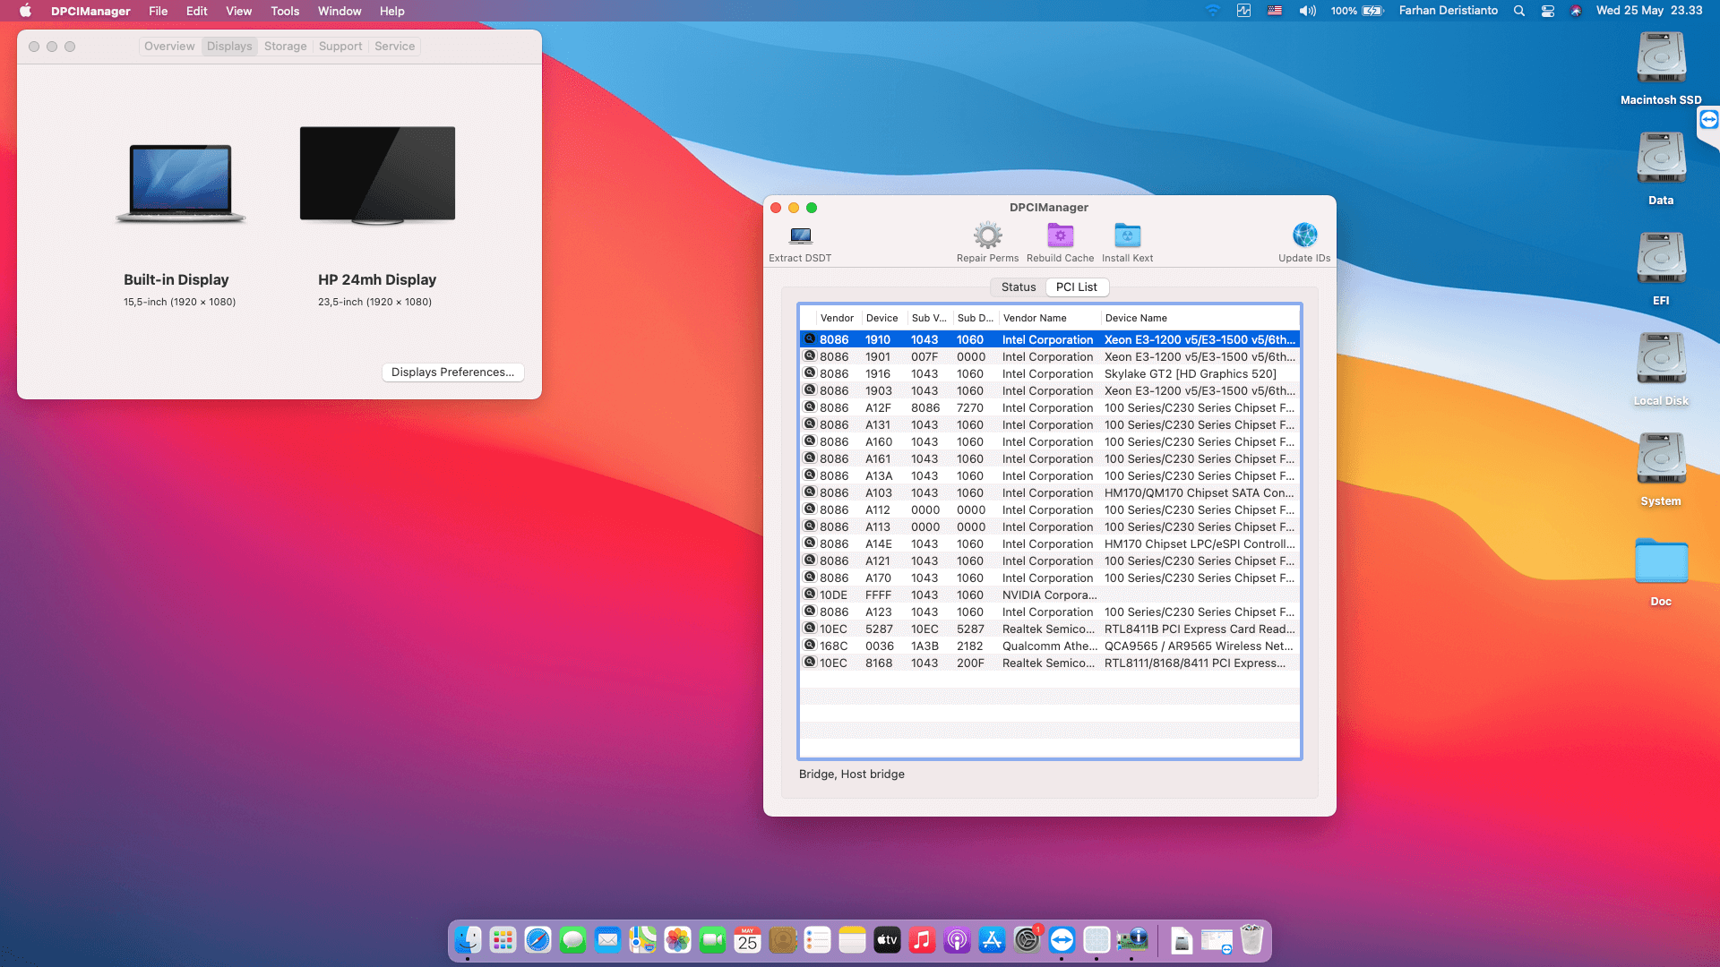The height and width of the screenshot is (967, 1720).
Task: Switch to the Status tab
Action: pyautogui.click(x=1019, y=287)
